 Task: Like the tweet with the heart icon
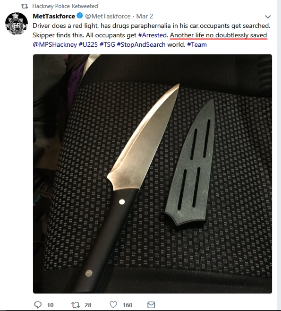tap(113, 304)
